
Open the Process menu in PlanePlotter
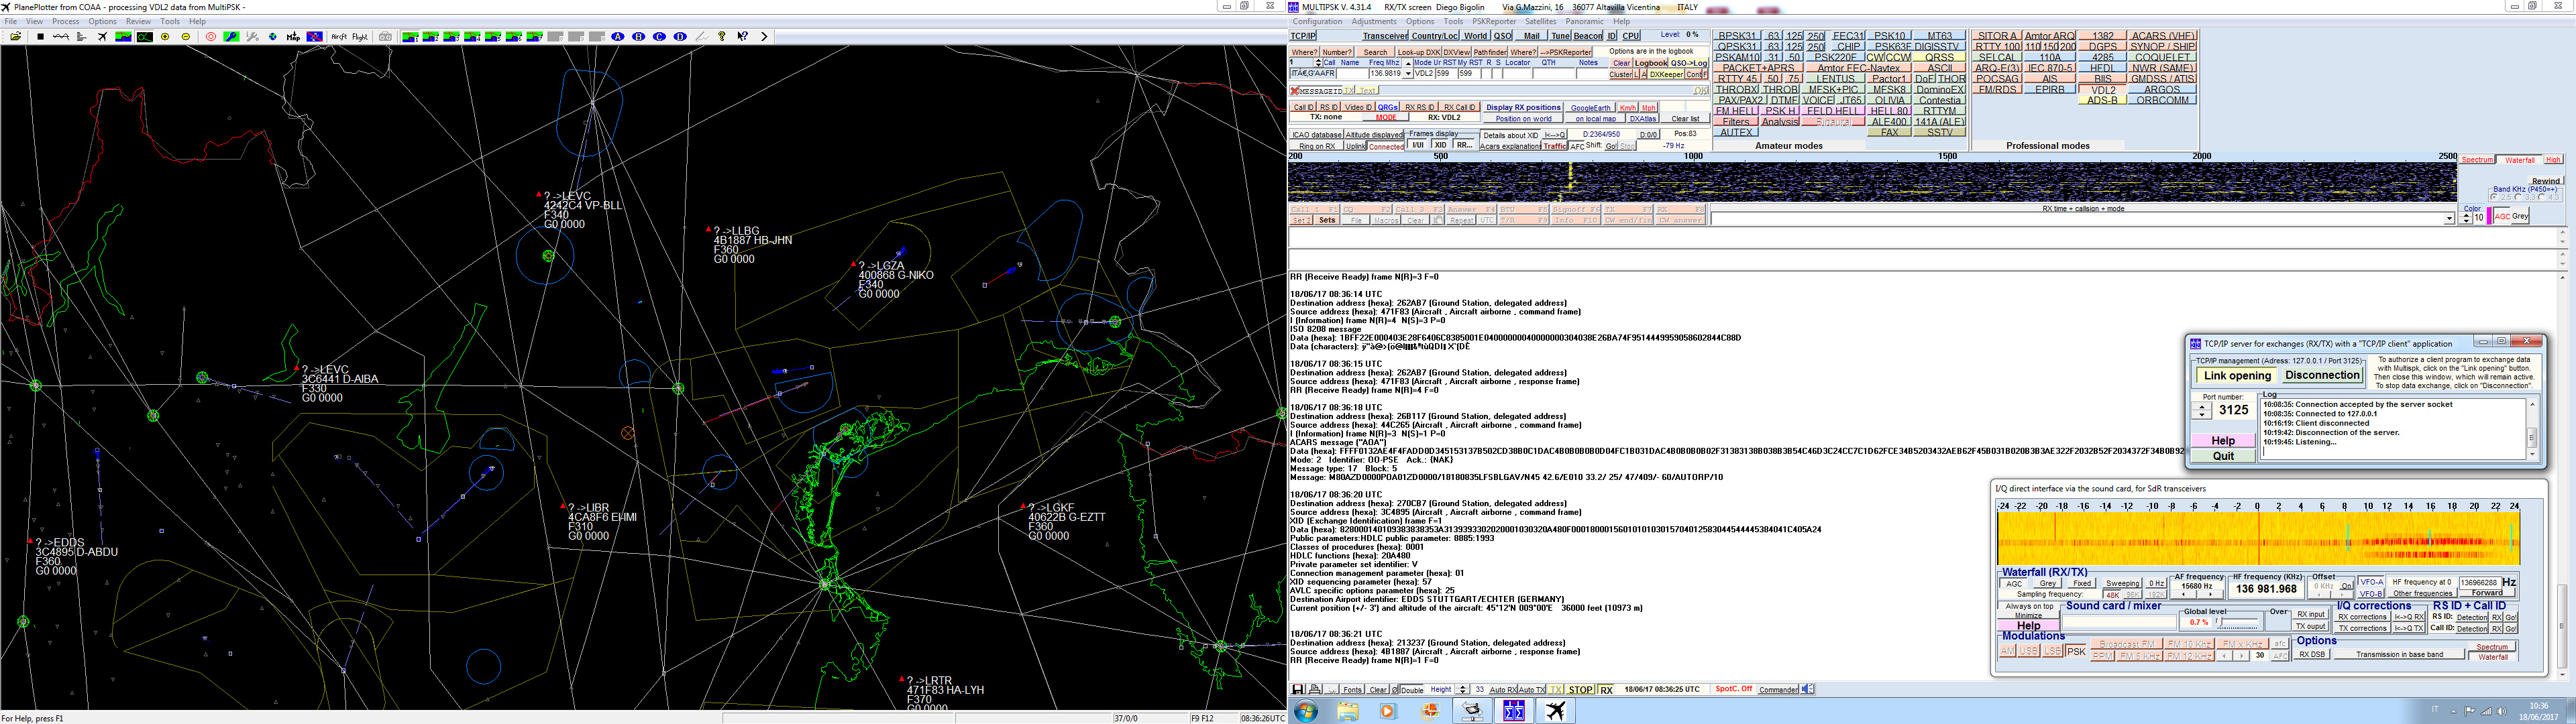(x=65, y=21)
